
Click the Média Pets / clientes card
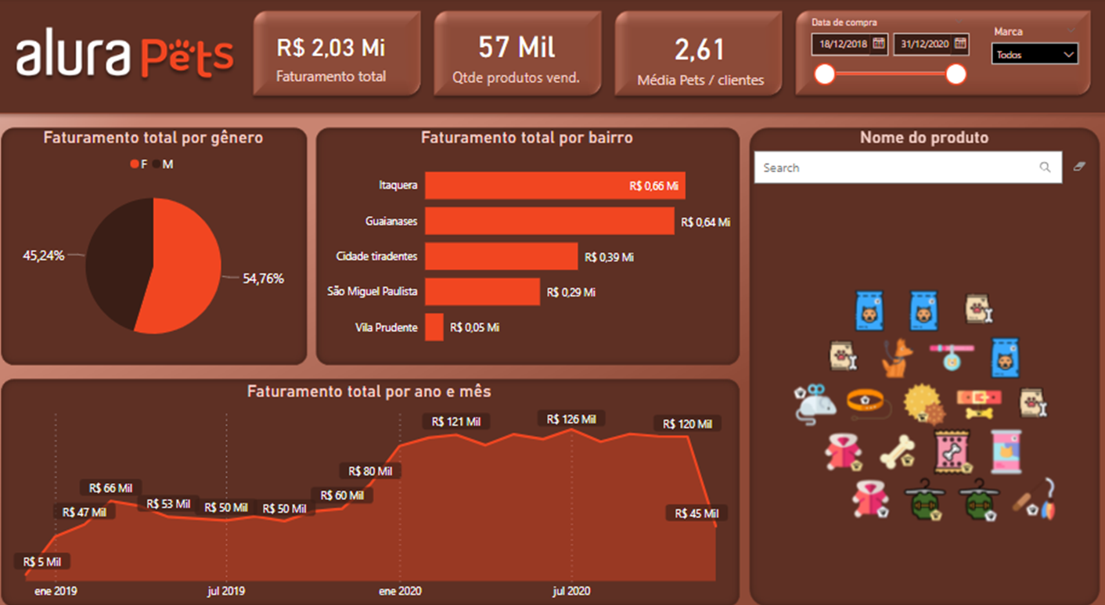pos(698,53)
